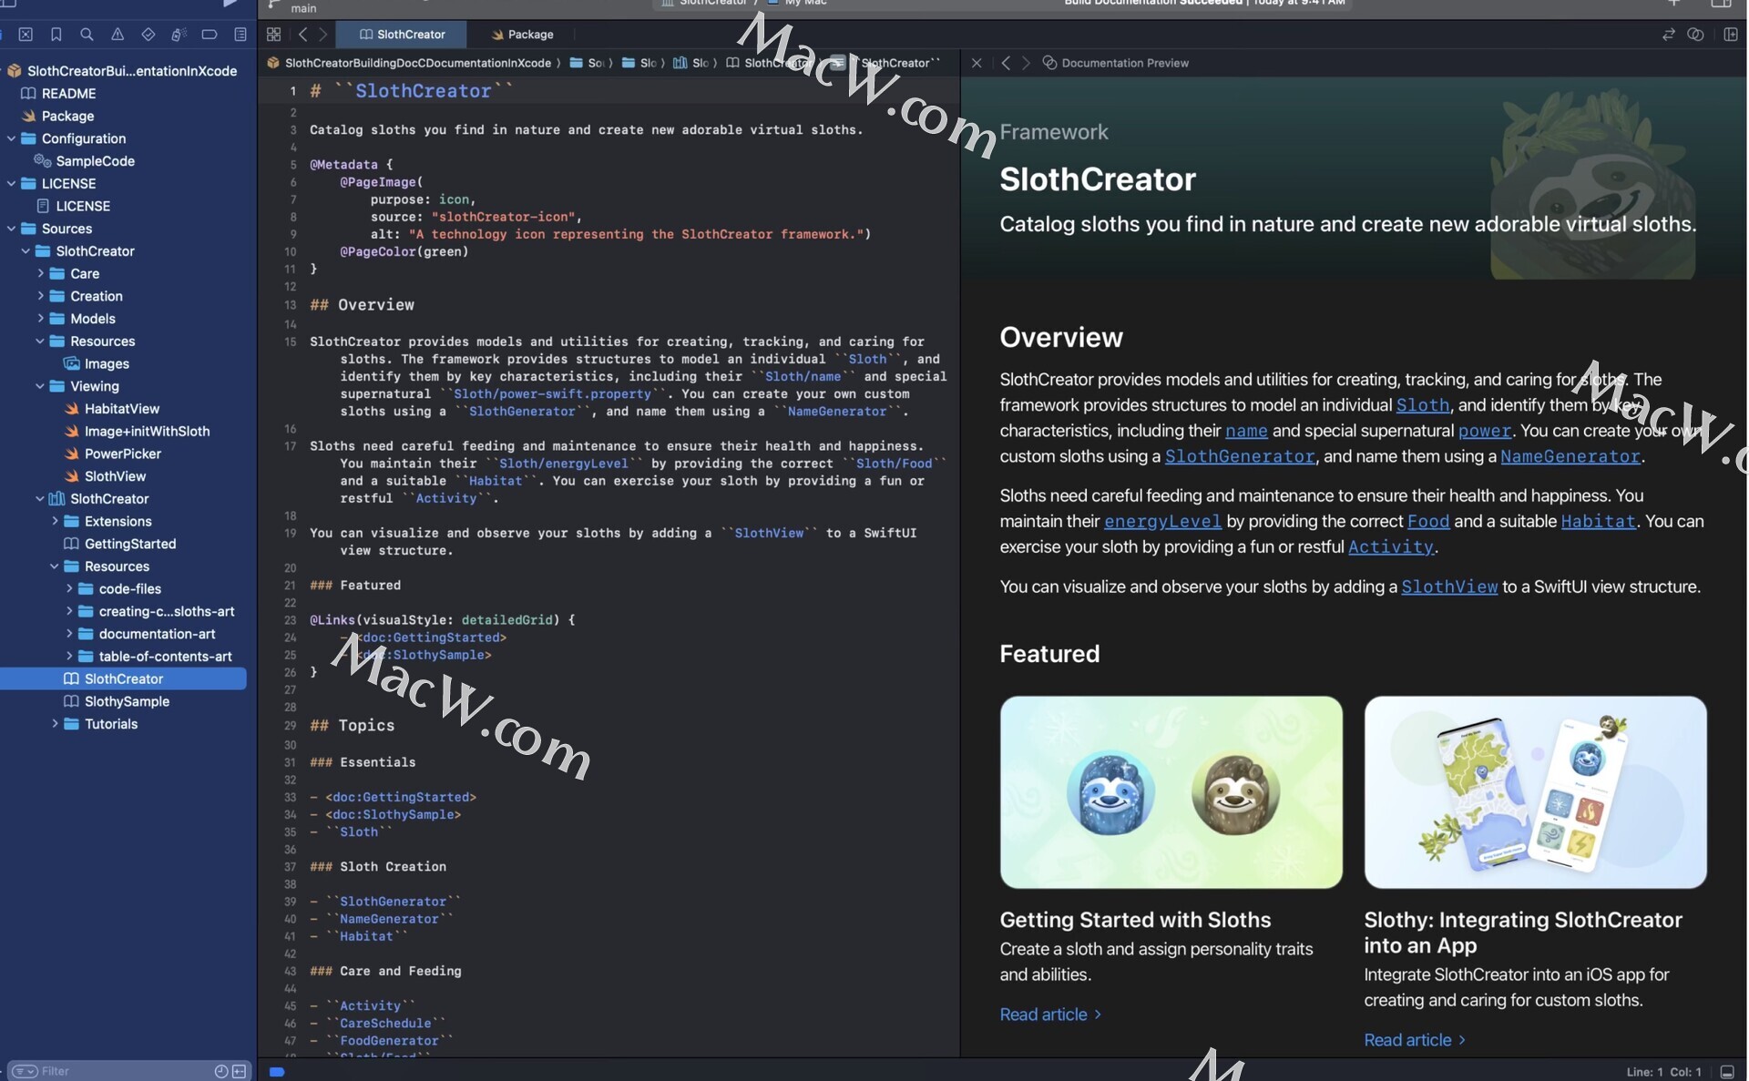This screenshot has height=1081, width=1749.
Task: Click the Getting Started with Sloths thumbnail
Action: click(x=1171, y=792)
